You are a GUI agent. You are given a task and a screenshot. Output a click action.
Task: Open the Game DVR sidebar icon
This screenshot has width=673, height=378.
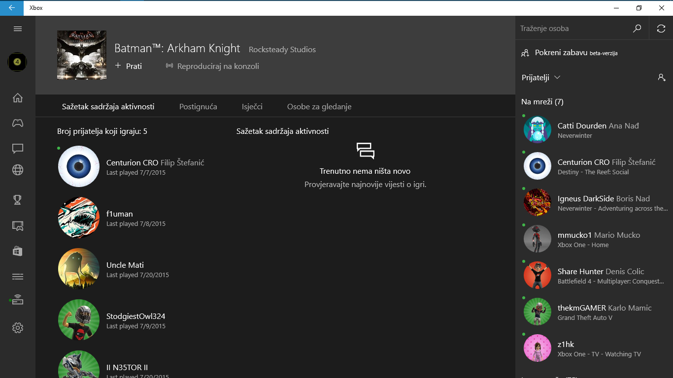pos(18,226)
